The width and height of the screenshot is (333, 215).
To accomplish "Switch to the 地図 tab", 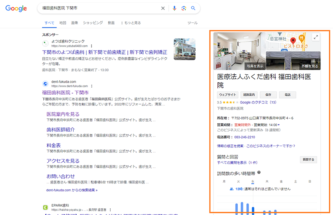I will click(63, 23).
